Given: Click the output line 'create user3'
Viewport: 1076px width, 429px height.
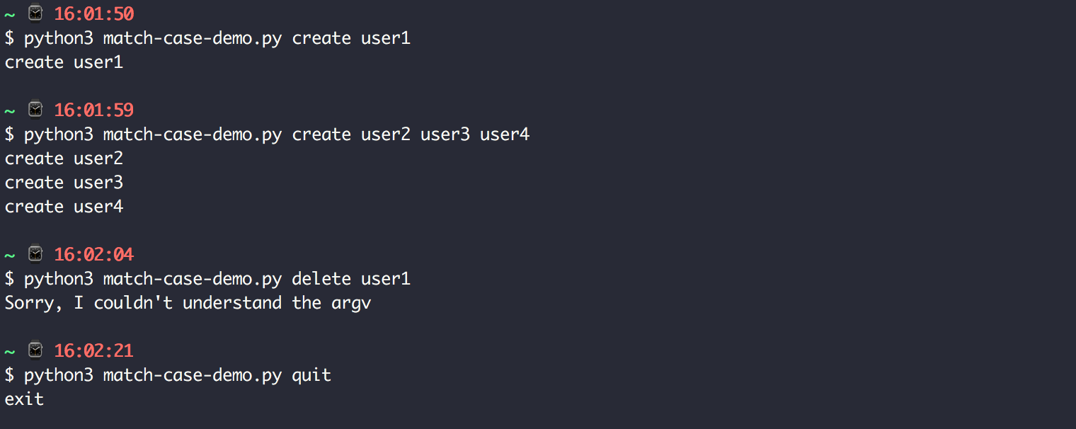Looking at the screenshot, I should tap(64, 183).
